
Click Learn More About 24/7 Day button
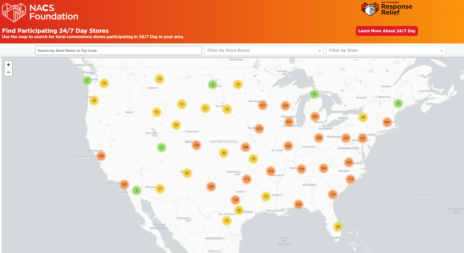pyautogui.click(x=387, y=31)
